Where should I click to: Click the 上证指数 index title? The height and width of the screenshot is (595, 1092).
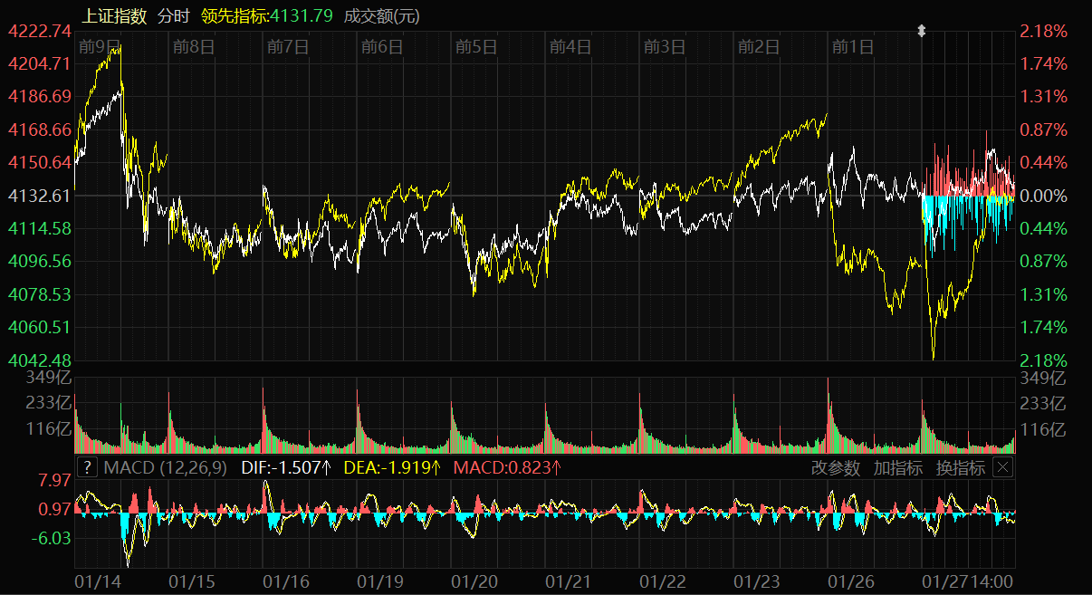(114, 15)
